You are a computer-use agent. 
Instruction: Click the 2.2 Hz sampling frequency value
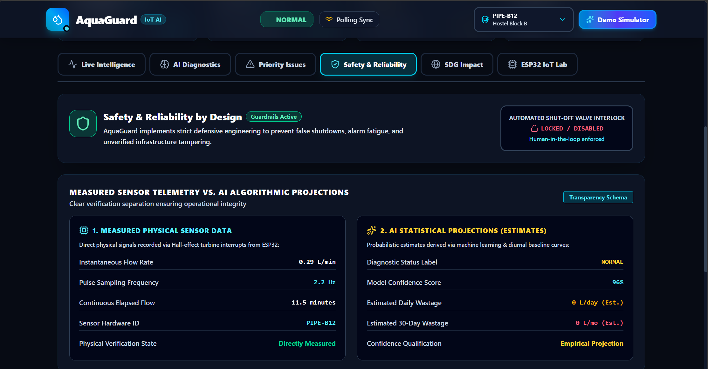(x=324, y=282)
